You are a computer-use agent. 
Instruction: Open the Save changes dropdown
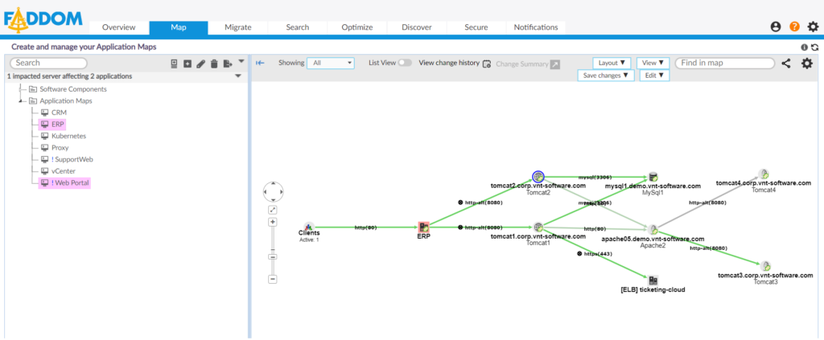[x=605, y=76]
